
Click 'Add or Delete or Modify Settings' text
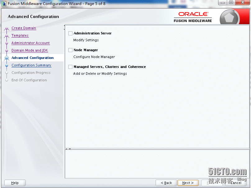[x=100, y=74]
